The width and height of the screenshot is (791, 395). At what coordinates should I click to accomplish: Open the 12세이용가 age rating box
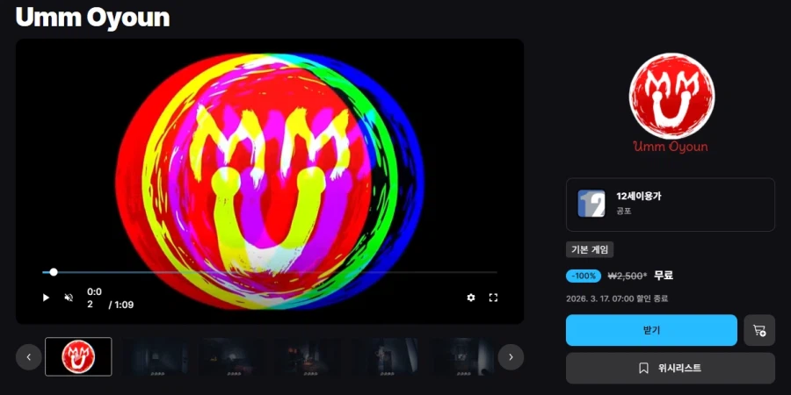[x=671, y=204]
